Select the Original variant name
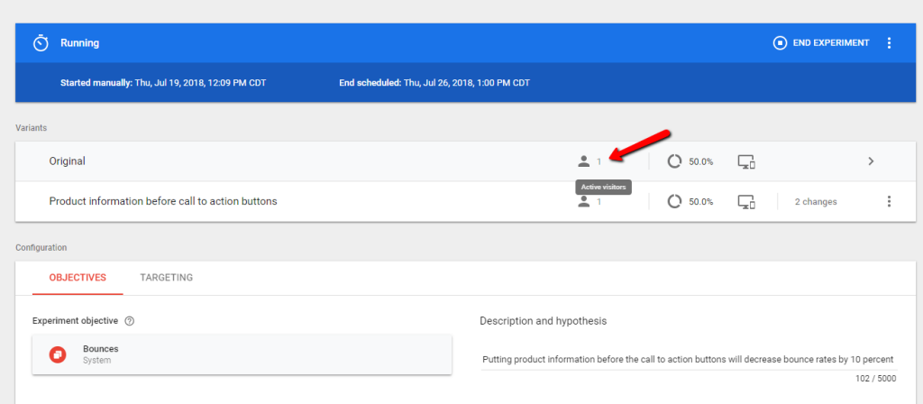This screenshot has width=923, height=404. (67, 161)
